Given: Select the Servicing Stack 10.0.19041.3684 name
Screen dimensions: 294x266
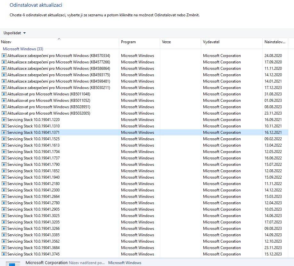Looking at the screenshot, I should (33, 248).
